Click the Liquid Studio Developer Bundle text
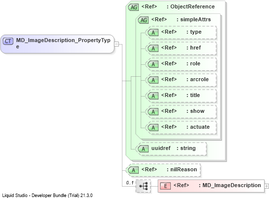This screenshot has width=269, height=198. (x=47, y=196)
